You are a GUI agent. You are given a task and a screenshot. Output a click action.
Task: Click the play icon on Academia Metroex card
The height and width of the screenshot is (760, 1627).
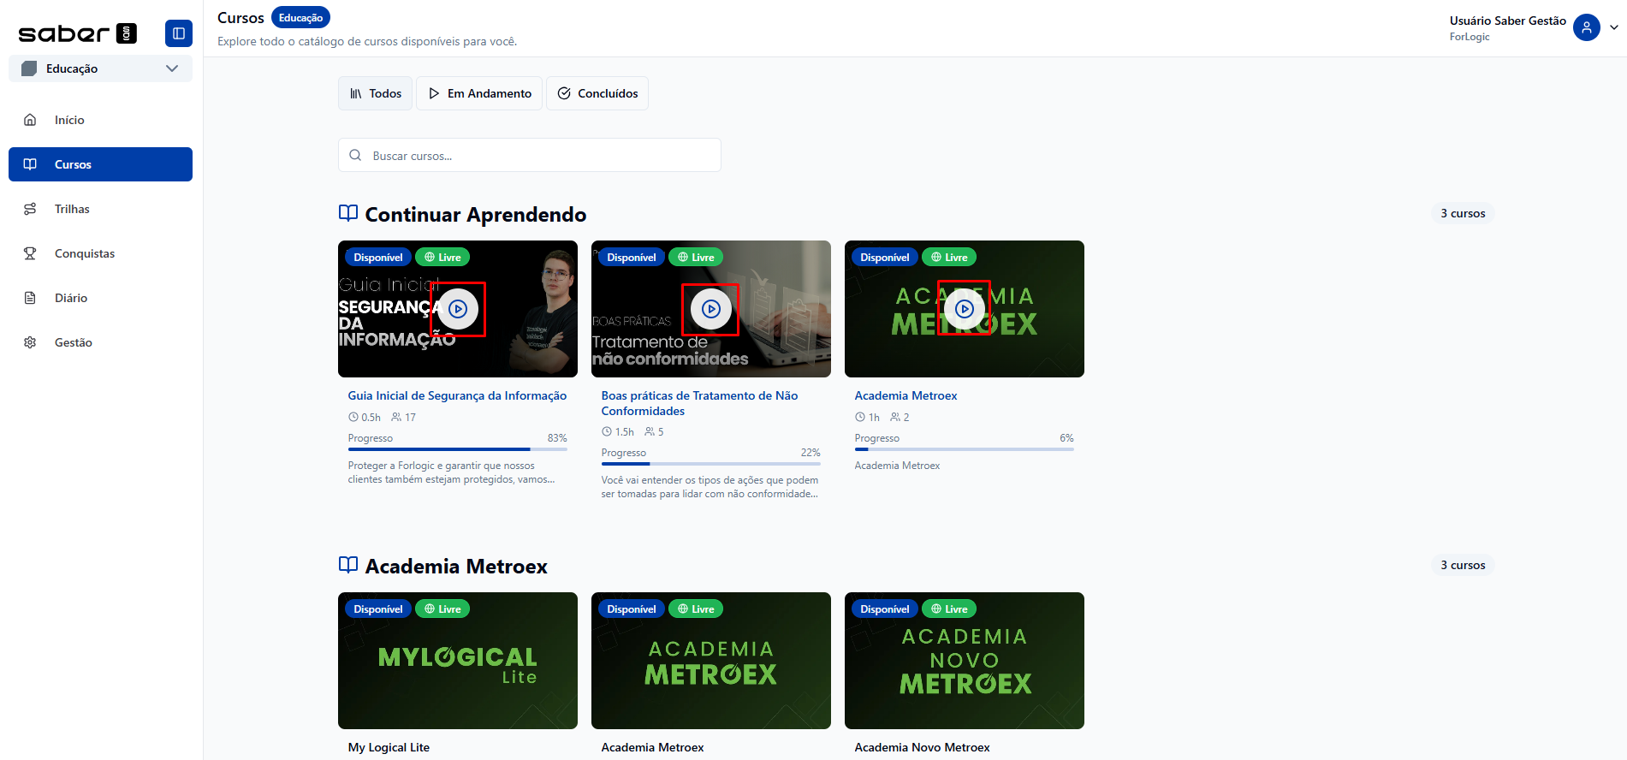point(964,309)
